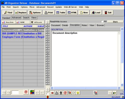Viewport: 125px width, 99px height.
Task: Open the Browser record tab
Action: [100, 25]
